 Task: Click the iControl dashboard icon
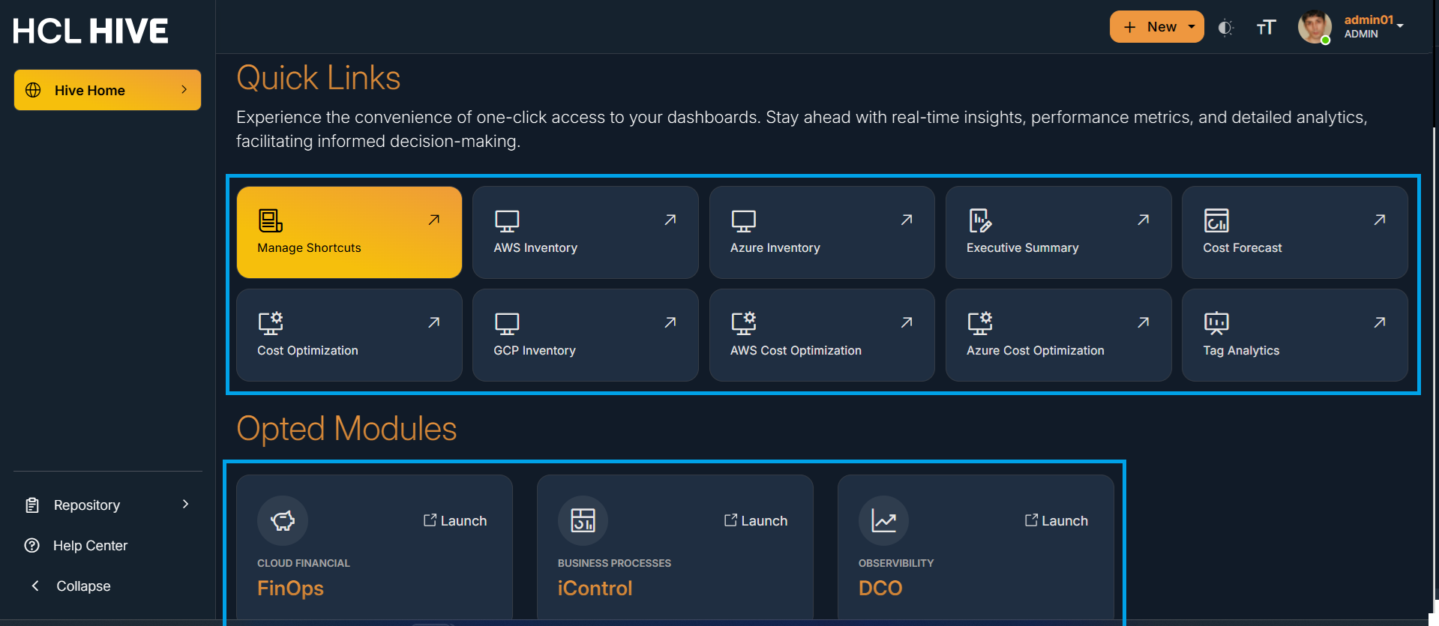coord(583,520)
